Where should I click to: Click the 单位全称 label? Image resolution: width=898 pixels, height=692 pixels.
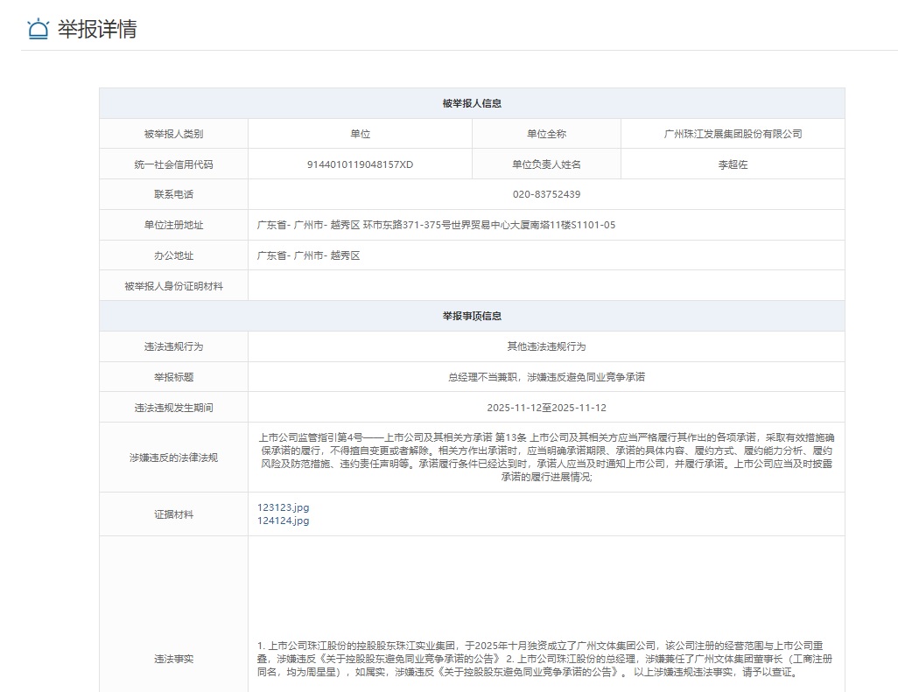tap(546, 134)
